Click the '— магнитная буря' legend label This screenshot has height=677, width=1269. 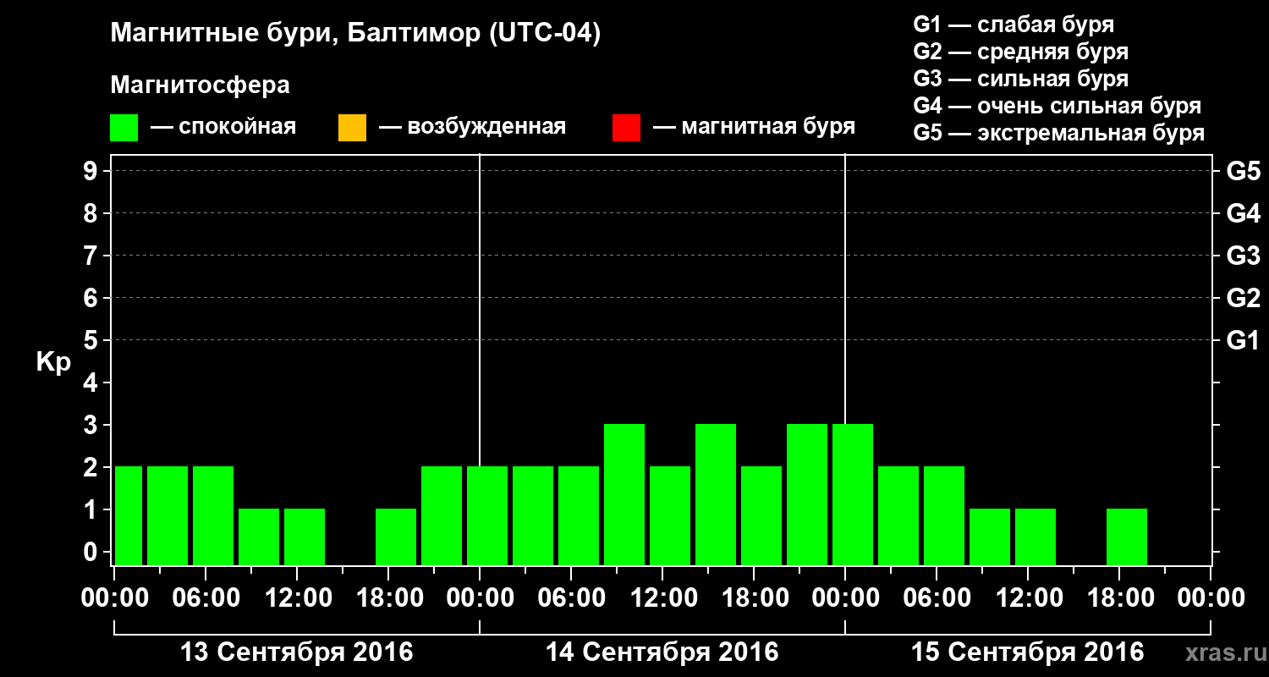[754, 128]
